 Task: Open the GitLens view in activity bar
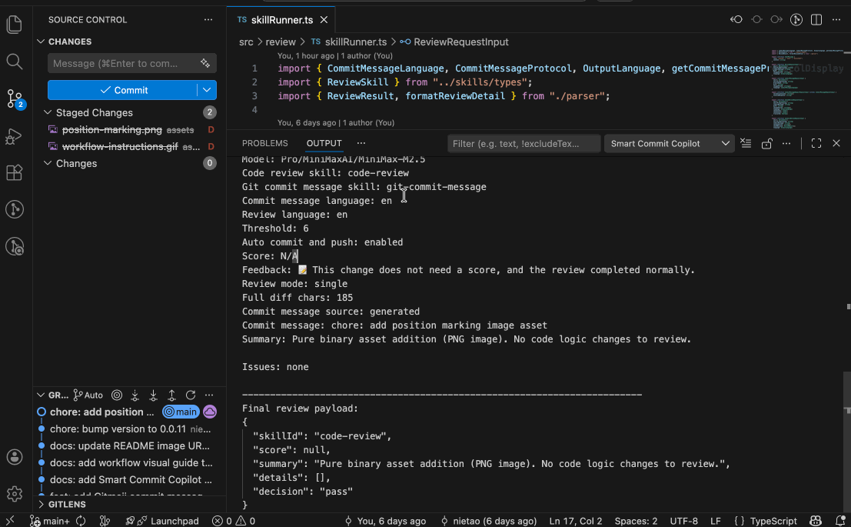point(14,209)
